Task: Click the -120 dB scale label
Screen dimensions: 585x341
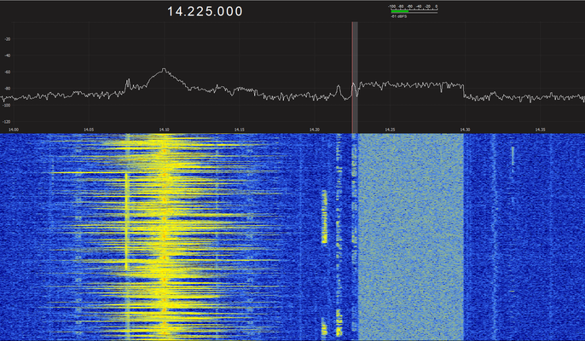Action: (x=8, y=122)
